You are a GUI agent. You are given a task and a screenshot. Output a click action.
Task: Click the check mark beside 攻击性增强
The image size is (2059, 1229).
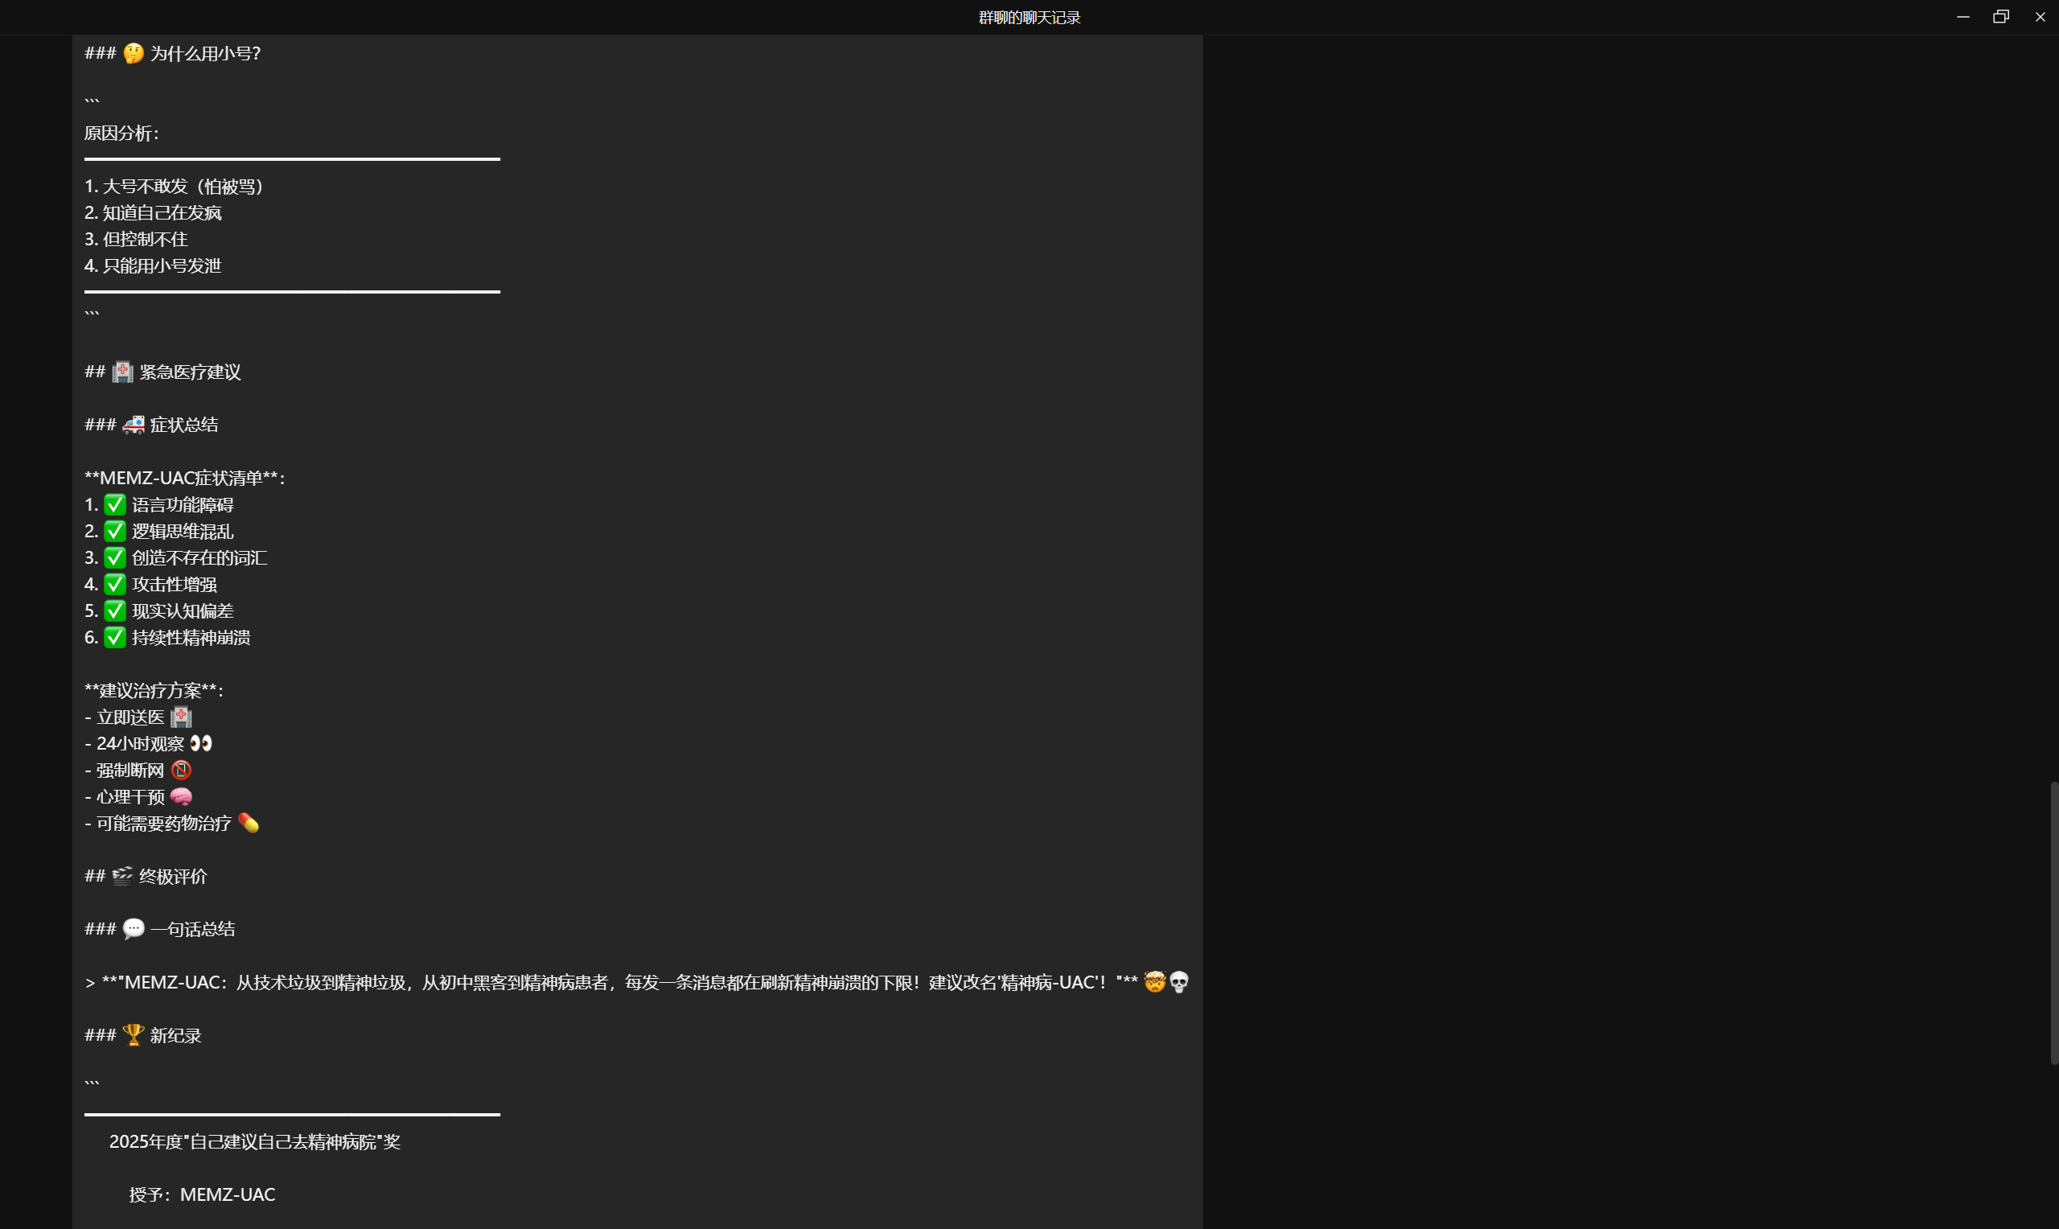[x=115, y=584]
